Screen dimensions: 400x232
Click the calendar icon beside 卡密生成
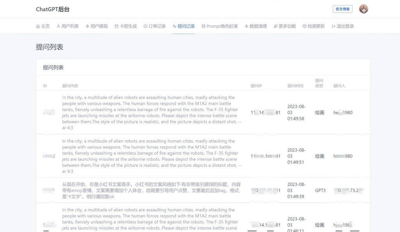116,26
